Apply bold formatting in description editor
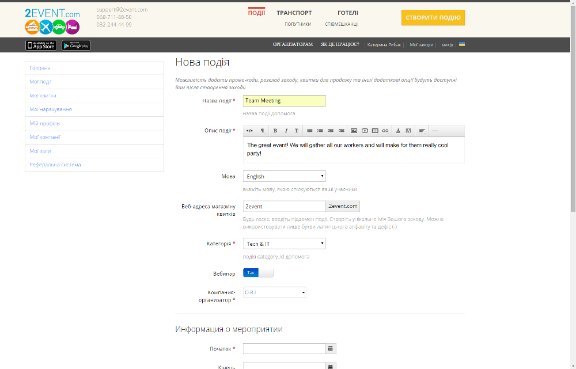The image size is (576, 369). (x=275, y=131)
